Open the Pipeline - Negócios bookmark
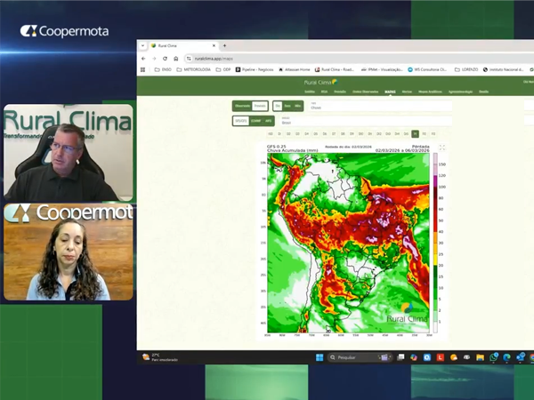534x400 pixels. pyautogui.click(x=255, y=69)
